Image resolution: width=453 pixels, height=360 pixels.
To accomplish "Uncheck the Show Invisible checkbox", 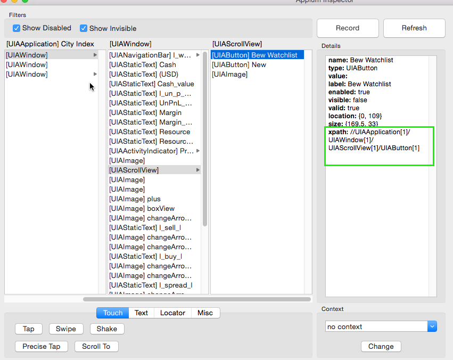I will pos(84,28).
